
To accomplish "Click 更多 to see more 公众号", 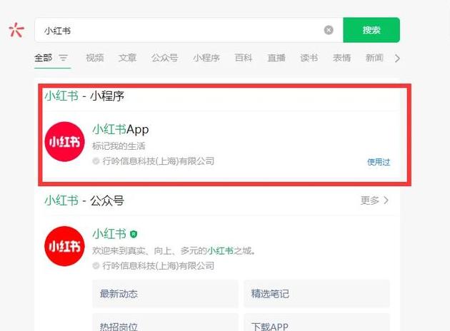I will coord(370,200).
